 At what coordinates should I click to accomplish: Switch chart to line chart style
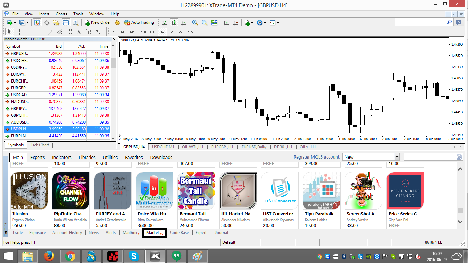tap(184, 23)
